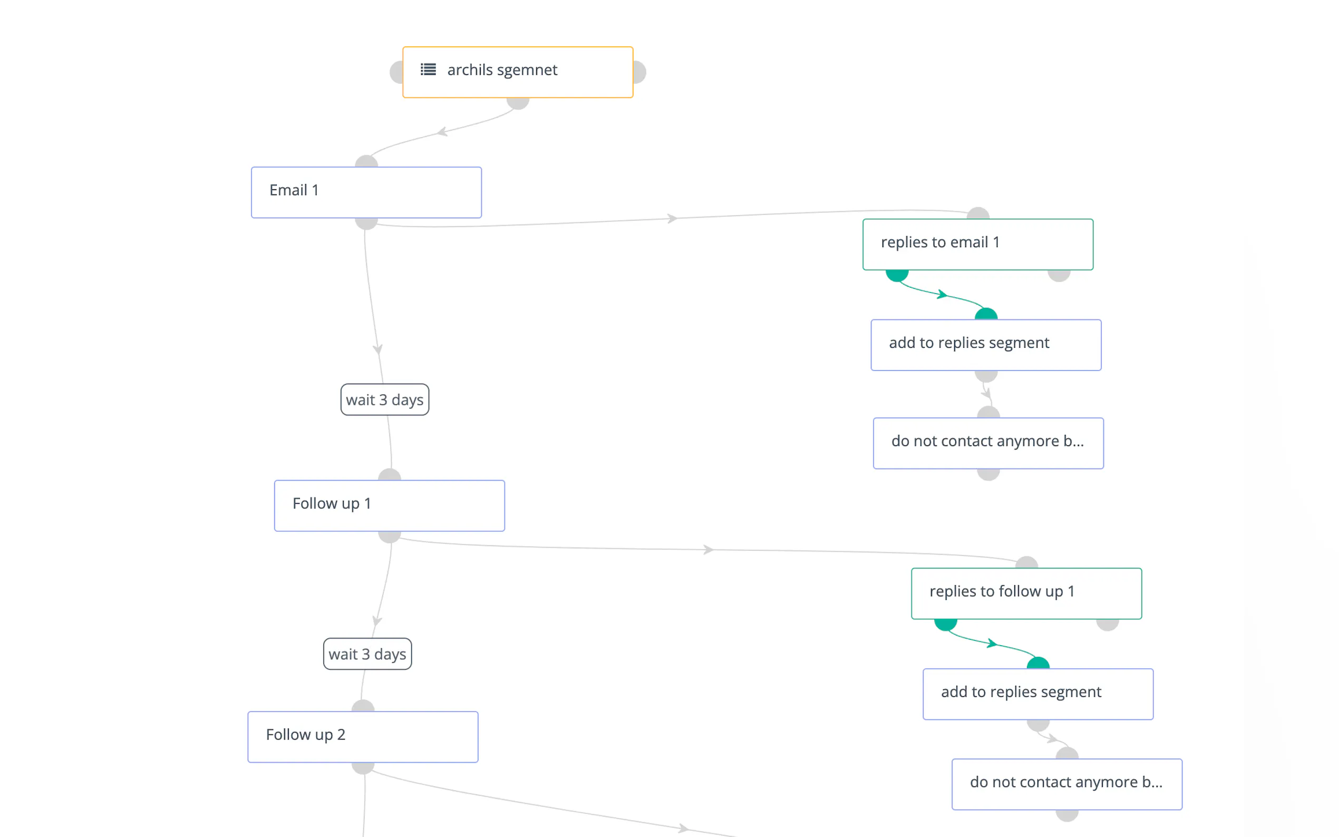Screen dimensions: 1339x837
Task: Open the Follow up 1 email node
Action: 389,505
